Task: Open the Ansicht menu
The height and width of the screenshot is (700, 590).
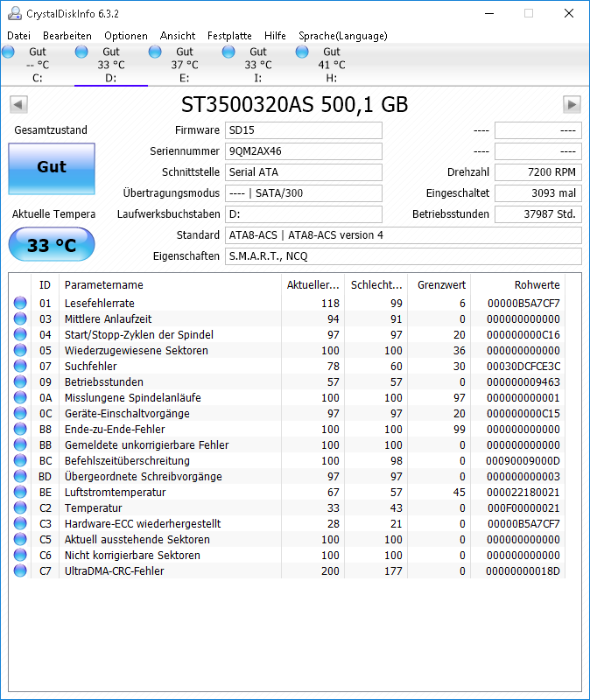Action: (178, 36)
